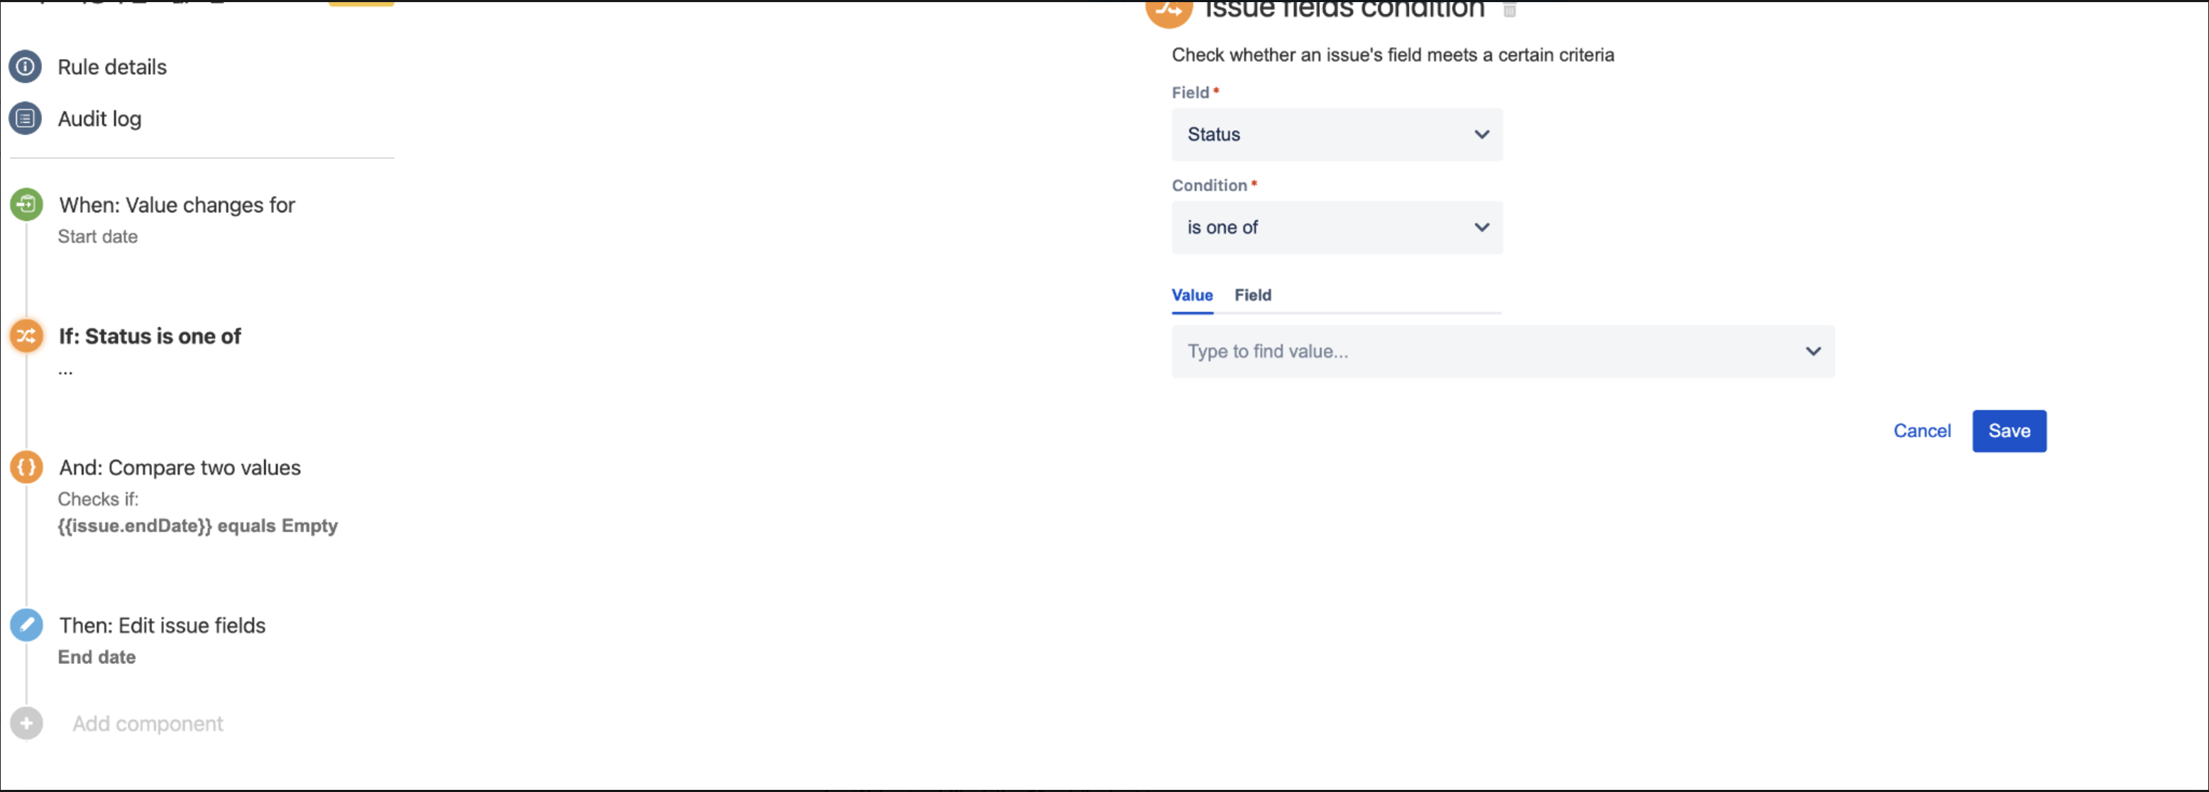Open Rule details info icon

point(26,67)
